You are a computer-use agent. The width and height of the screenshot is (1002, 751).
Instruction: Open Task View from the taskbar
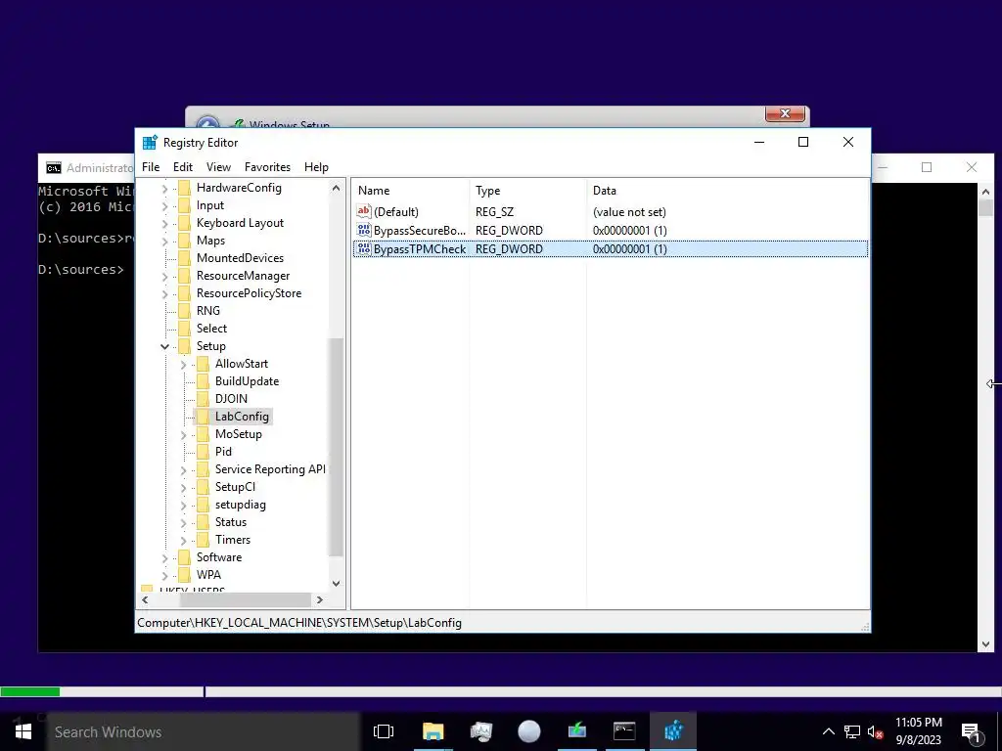[x=384, y=731]
